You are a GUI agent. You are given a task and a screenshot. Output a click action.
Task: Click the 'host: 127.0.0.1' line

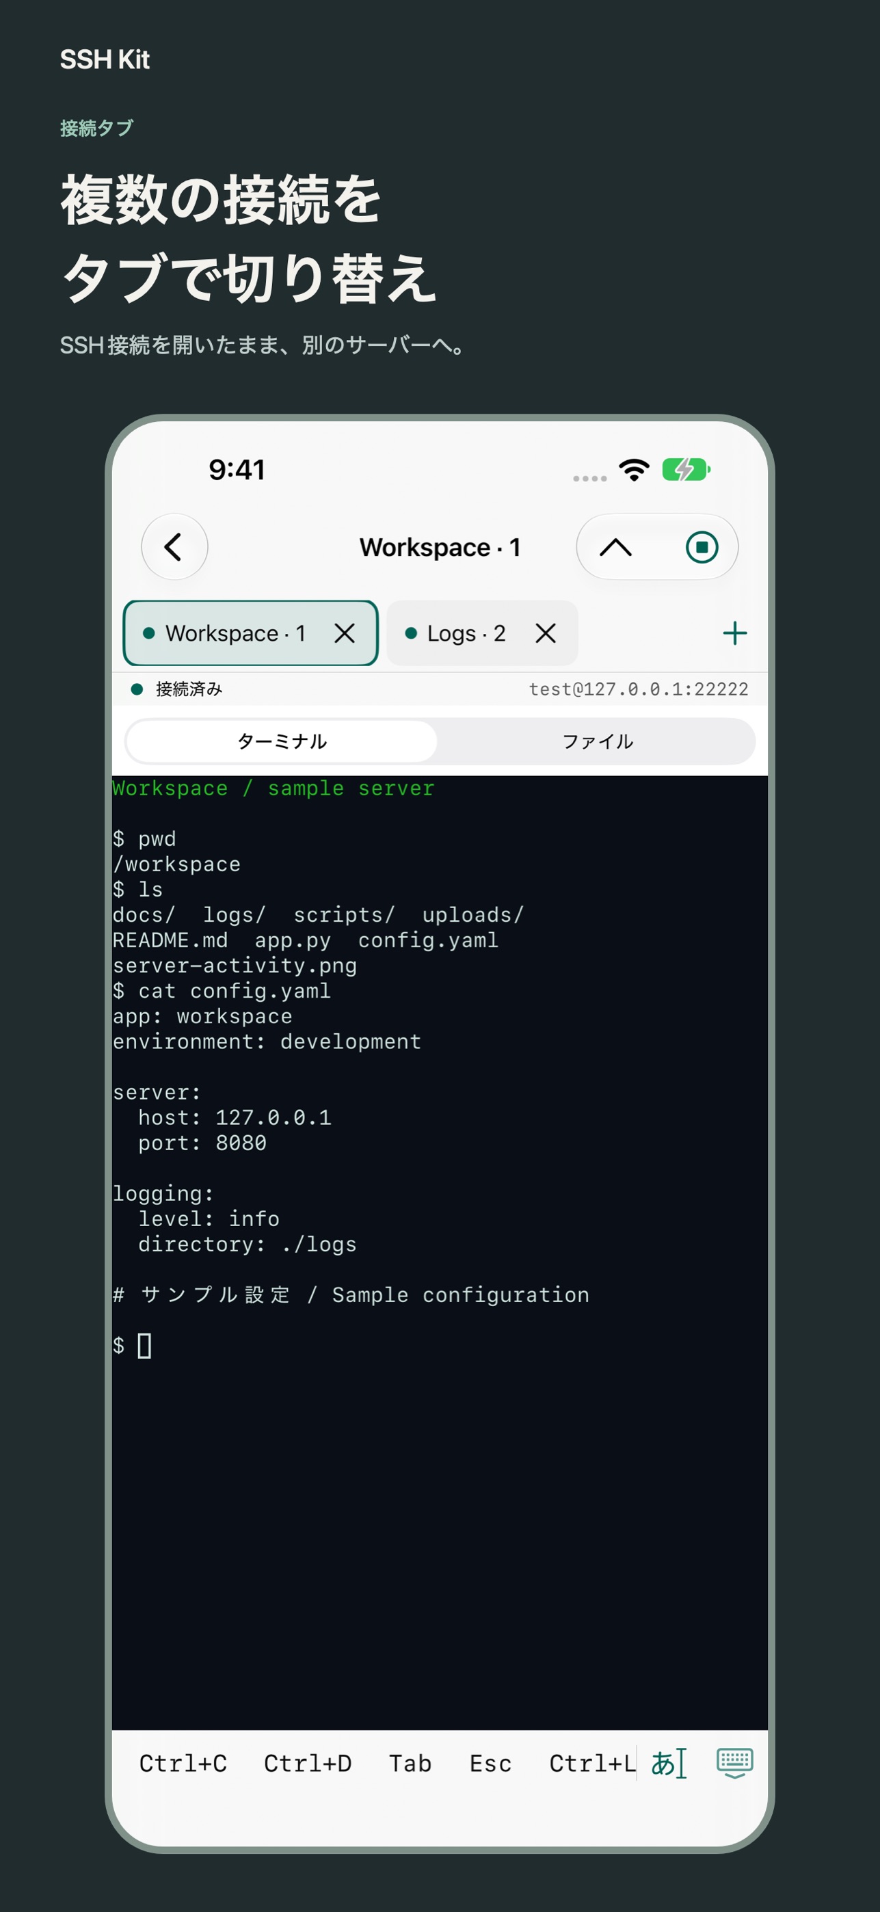click(x=235, y=1117)
